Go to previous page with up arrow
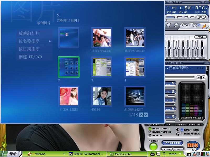210x157 pixels. click(x=141, y=115)
